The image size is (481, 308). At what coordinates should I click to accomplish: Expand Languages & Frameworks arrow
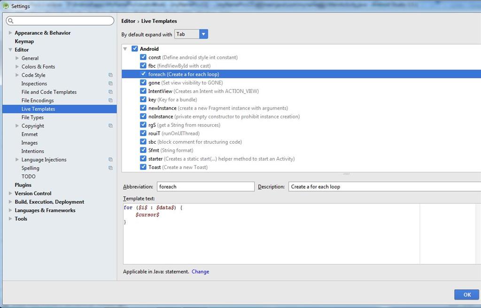click(10, 210)
